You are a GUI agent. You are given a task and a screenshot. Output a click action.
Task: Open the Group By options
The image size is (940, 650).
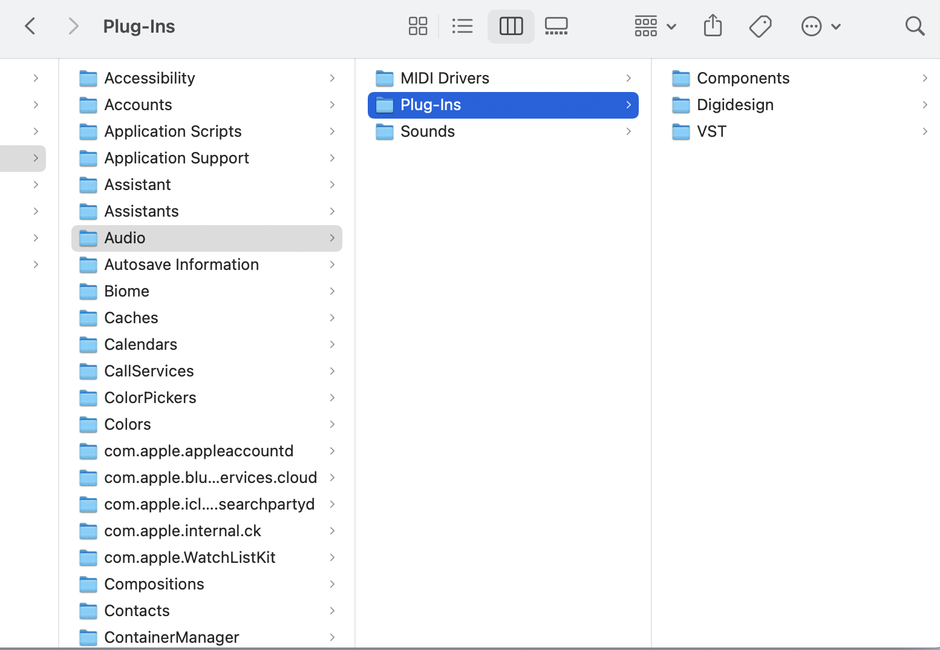(655, 26)
